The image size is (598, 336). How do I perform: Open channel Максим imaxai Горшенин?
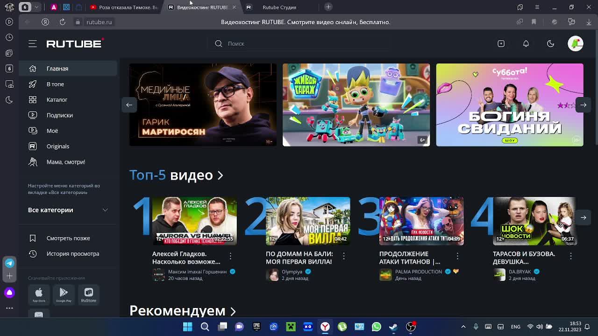tap(197, 272)
